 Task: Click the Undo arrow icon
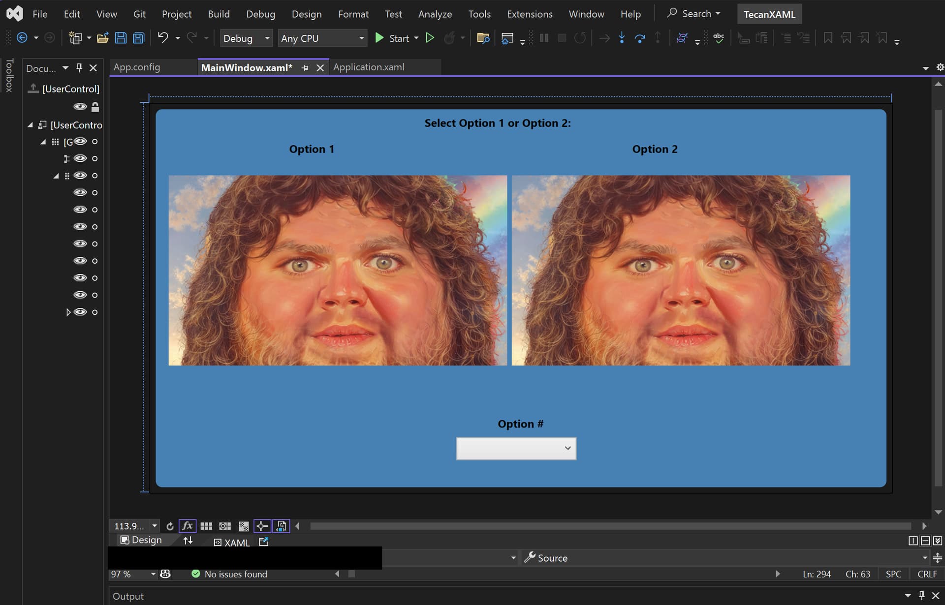[x=163, y=38]
